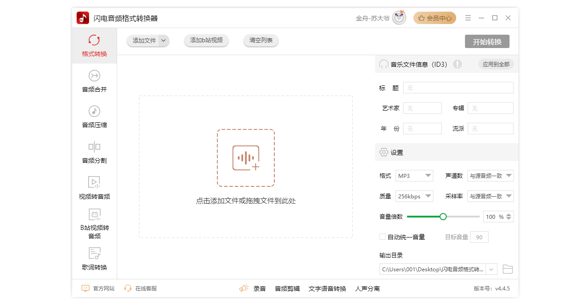The height and width of the screenshot is (306, 579).
Task: Click the 音量倍数 slider handle
Action: pos(443,217)
